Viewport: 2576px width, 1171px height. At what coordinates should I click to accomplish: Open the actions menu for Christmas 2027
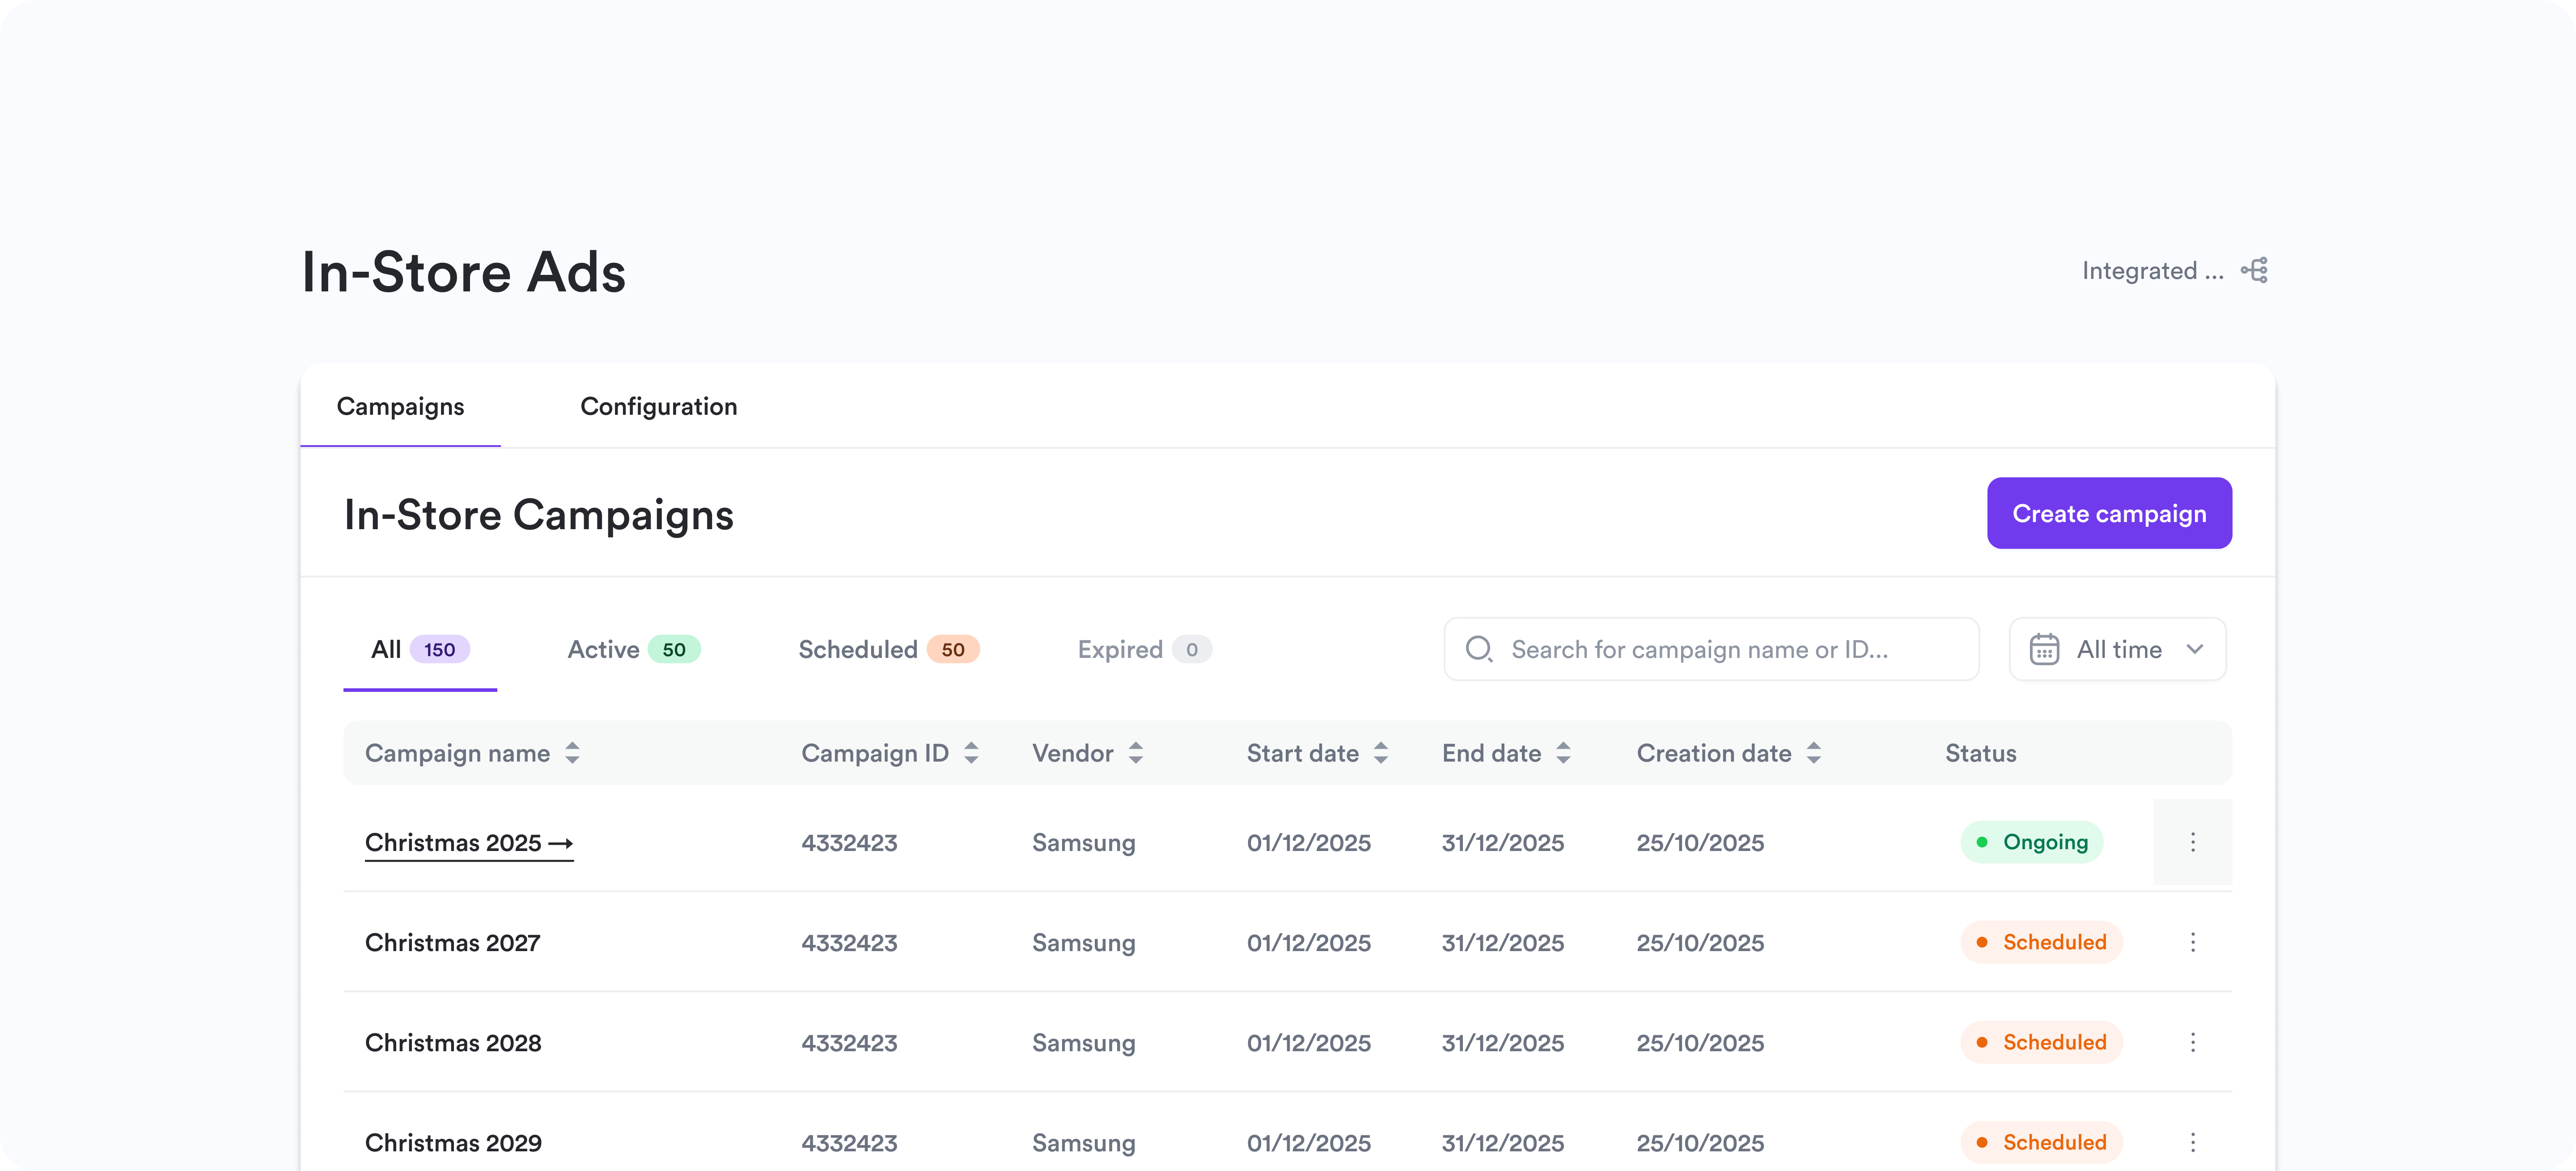[2193, 942]
